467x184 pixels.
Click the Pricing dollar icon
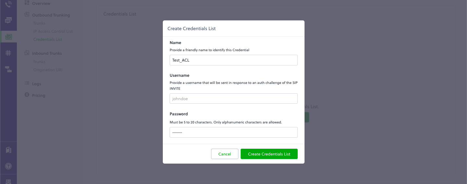click(27, 95)
